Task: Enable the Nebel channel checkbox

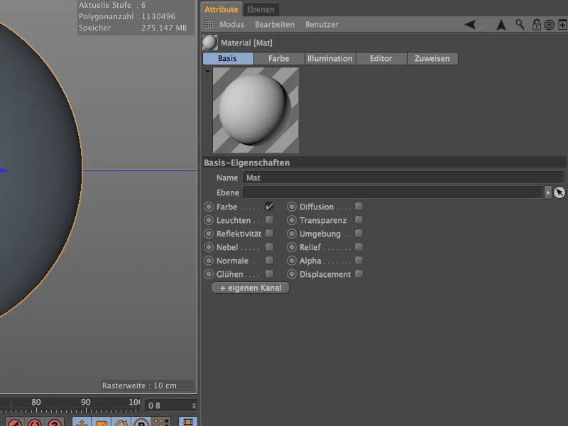Action: tap(269, 247)
